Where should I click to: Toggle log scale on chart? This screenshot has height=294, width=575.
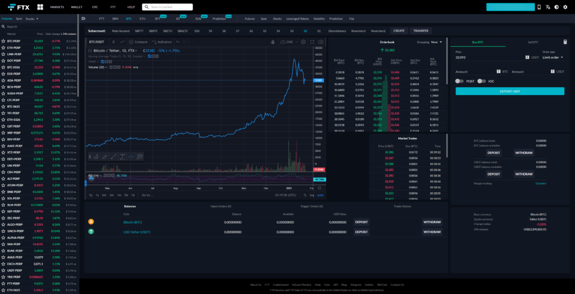coord(312,195)
